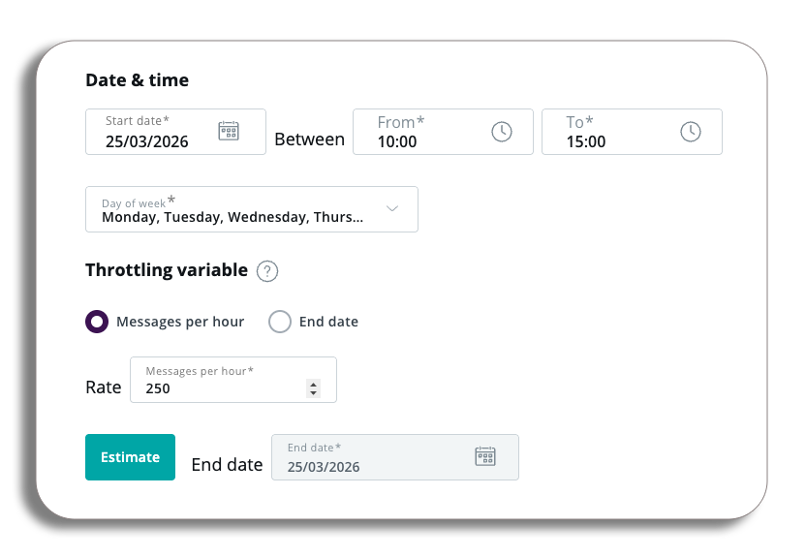The height and width of the screenshot is (557, 806).
Task: Click the From time value 10:00
Action: point(397,141)
